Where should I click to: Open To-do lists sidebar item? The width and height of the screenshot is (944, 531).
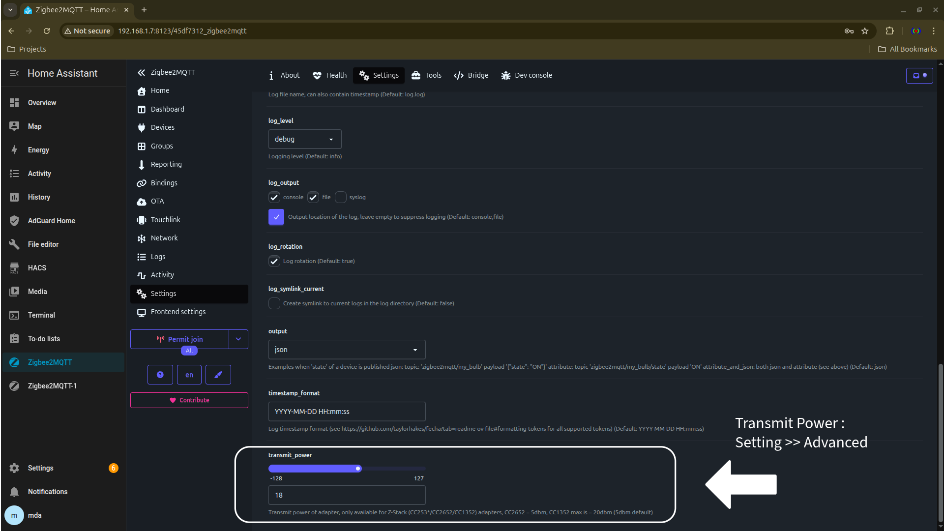click(63, 339)
